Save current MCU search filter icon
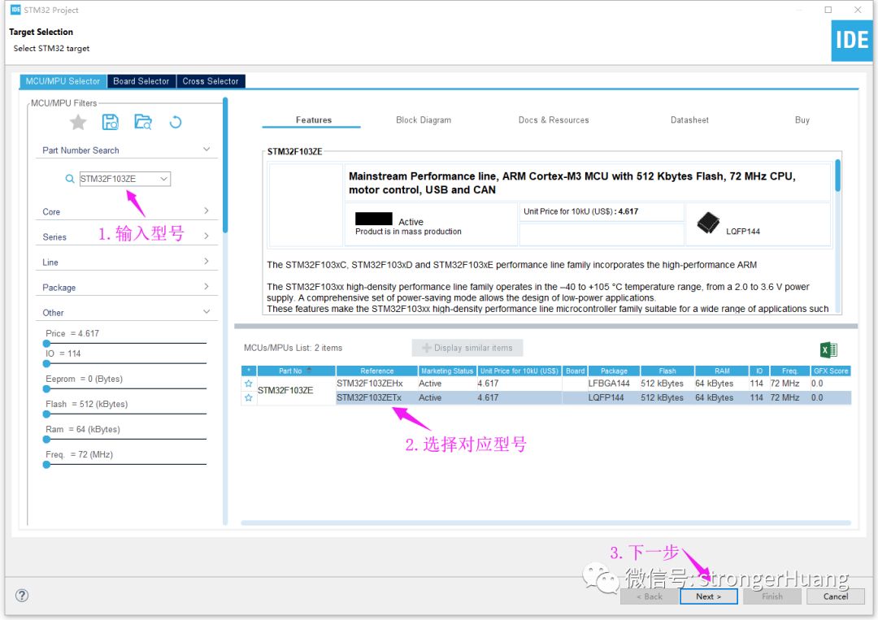 [111, 121]
